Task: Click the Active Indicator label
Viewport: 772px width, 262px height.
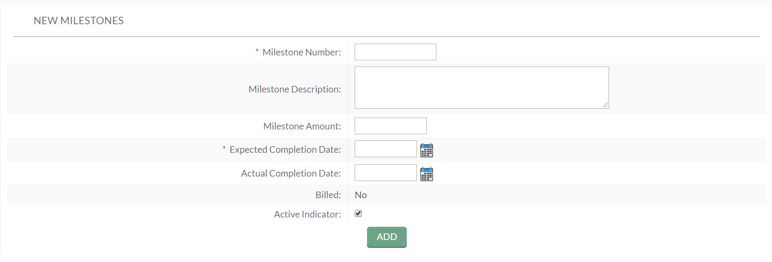Action: [x=307, y=214]
